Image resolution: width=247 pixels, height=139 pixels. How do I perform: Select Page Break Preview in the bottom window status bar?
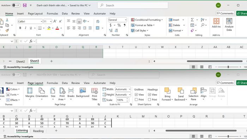[210, 136]
